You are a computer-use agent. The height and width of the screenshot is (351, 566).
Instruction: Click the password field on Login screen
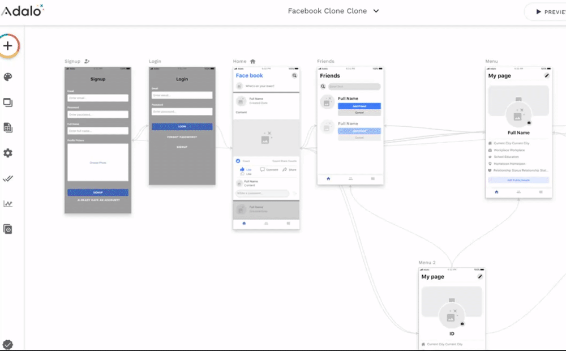click(182, 112)
